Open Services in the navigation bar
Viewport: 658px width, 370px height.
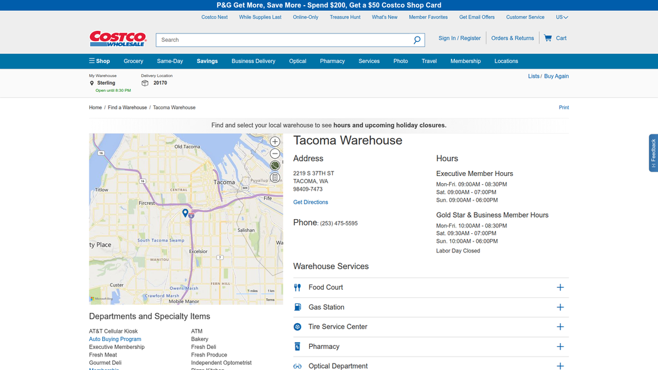(x=369, y=61)
